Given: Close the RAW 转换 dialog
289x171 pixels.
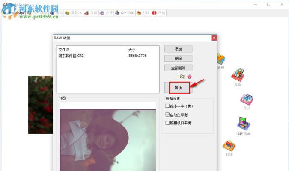Looking at the screenshot, I should tap(214, 38).
